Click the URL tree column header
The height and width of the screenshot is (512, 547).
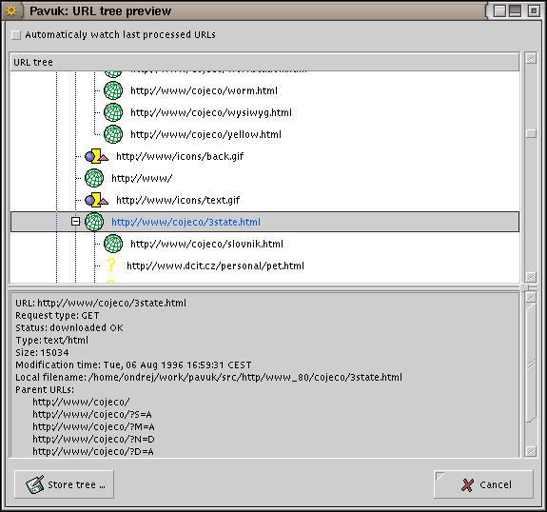pyautogui.click(x=264, y=62)
